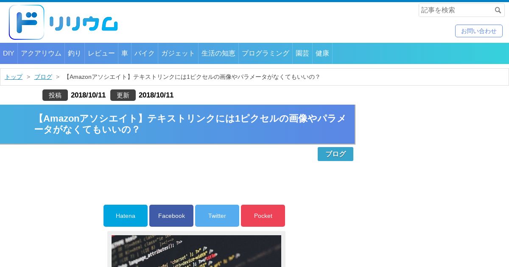Click the 投稿 date label
The width and height of the screenshot is (509, 267).
[55, 95]
